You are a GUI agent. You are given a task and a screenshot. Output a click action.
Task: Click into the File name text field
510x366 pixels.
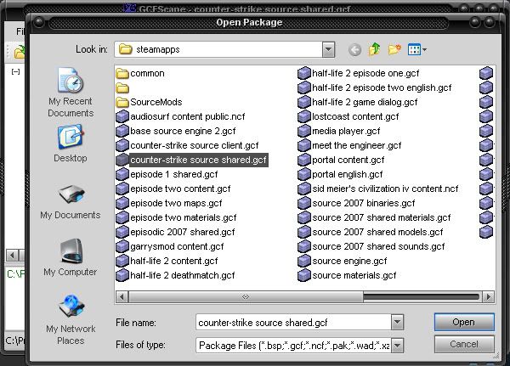pos(292,323)
